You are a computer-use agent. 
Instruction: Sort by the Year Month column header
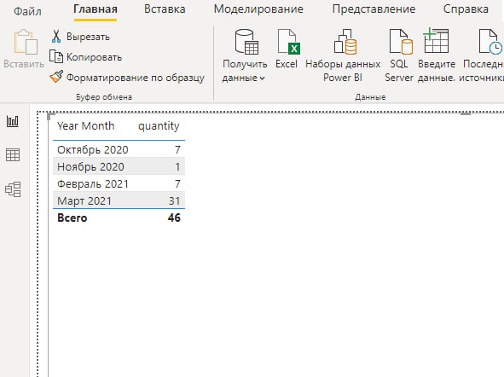[x=86, y=125]
